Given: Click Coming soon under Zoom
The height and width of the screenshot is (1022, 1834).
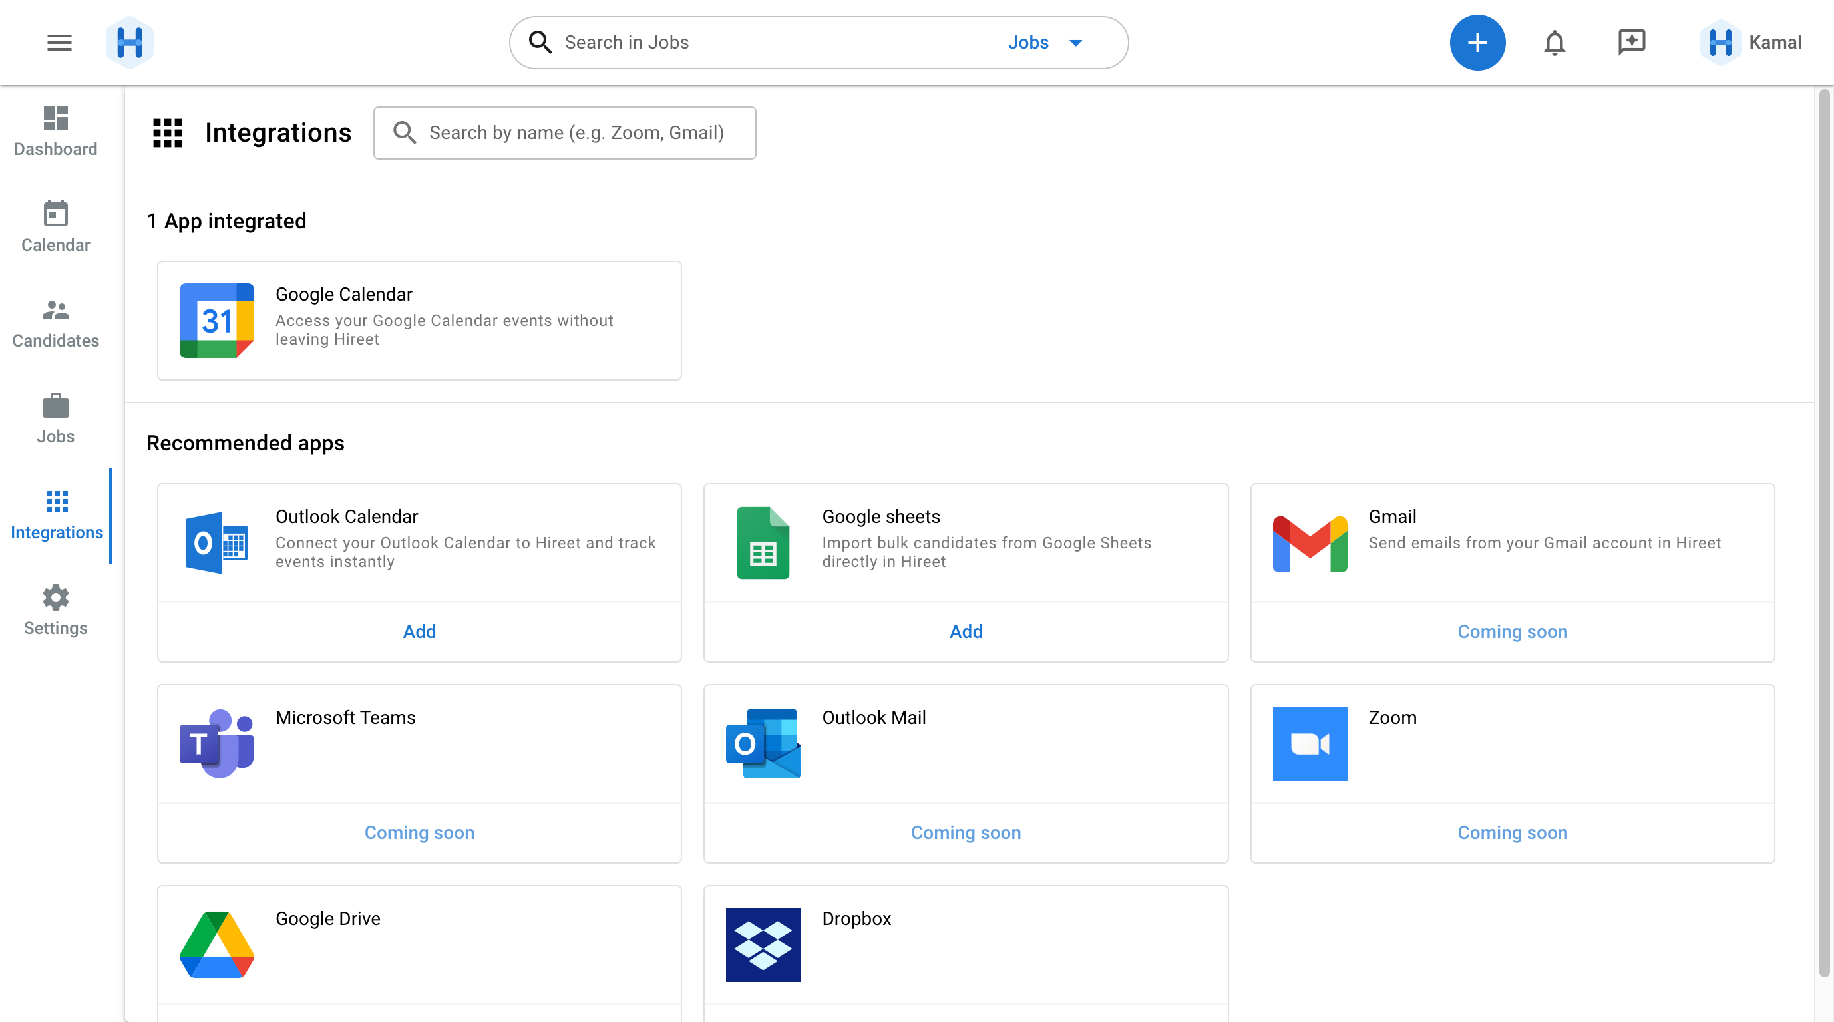Looking at the screenshot, I should point(1512,832).
